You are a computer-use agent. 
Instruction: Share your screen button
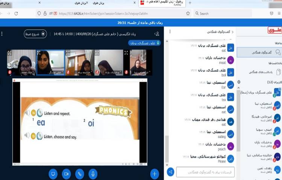point(53,174)
